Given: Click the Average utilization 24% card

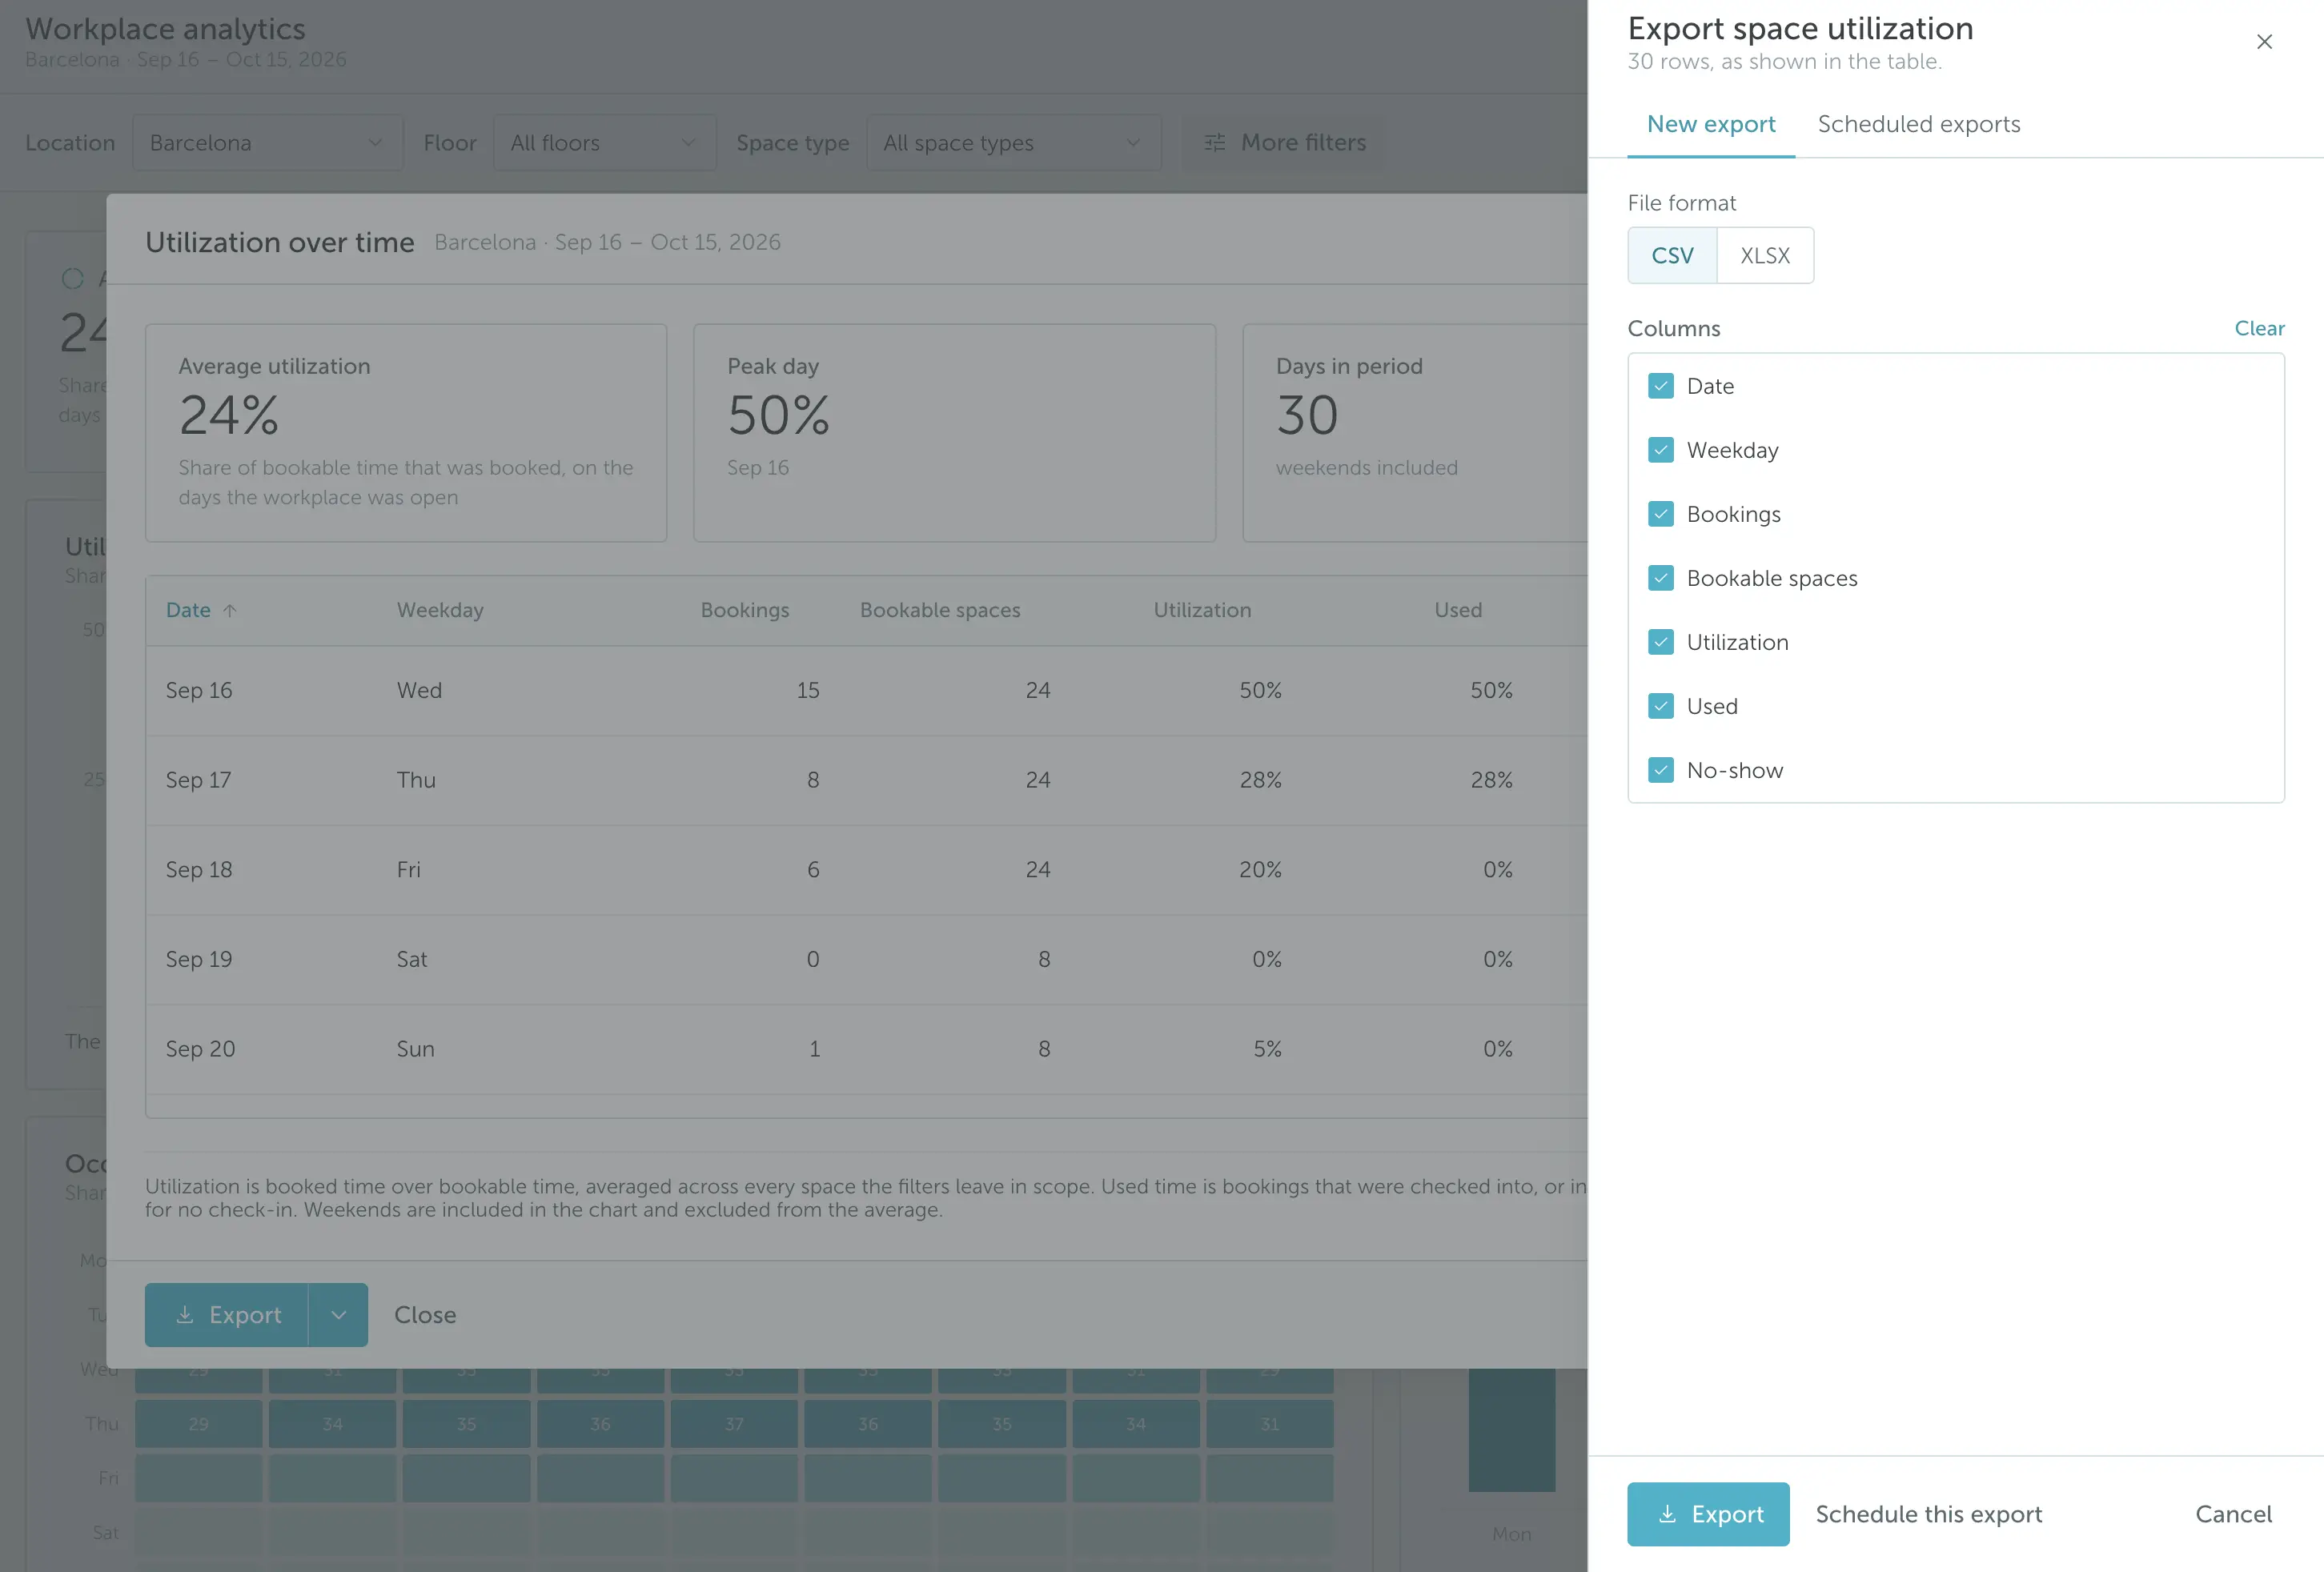Looking at the screenshot, I should click(406, 432).
